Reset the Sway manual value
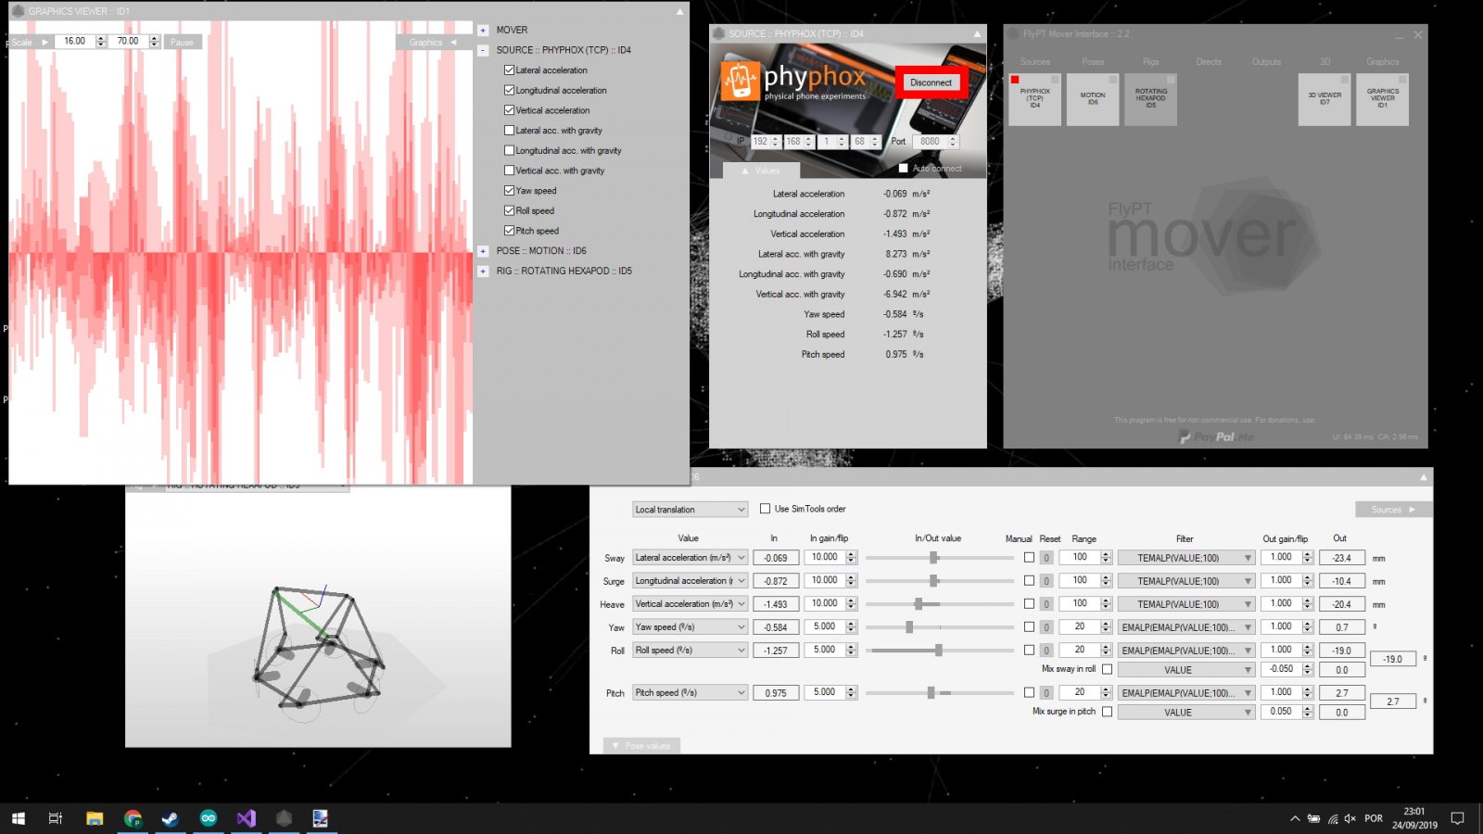The width and height of the screenshot is (1483, 834). tap(1046, 558)
